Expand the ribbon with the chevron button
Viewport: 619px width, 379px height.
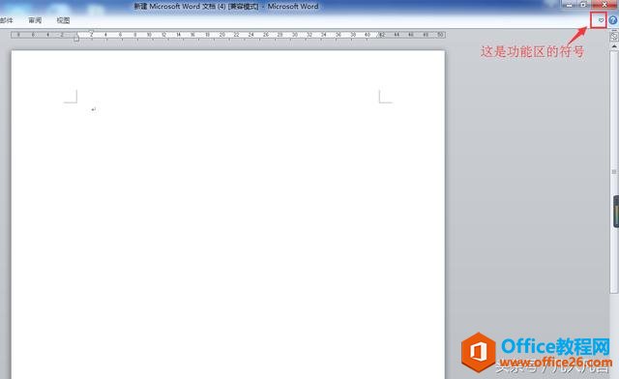601,20
